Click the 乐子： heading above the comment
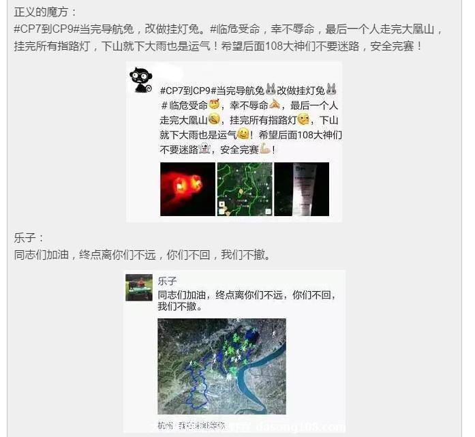This screenshot has width=475, height=437. (x=29, y=238)
